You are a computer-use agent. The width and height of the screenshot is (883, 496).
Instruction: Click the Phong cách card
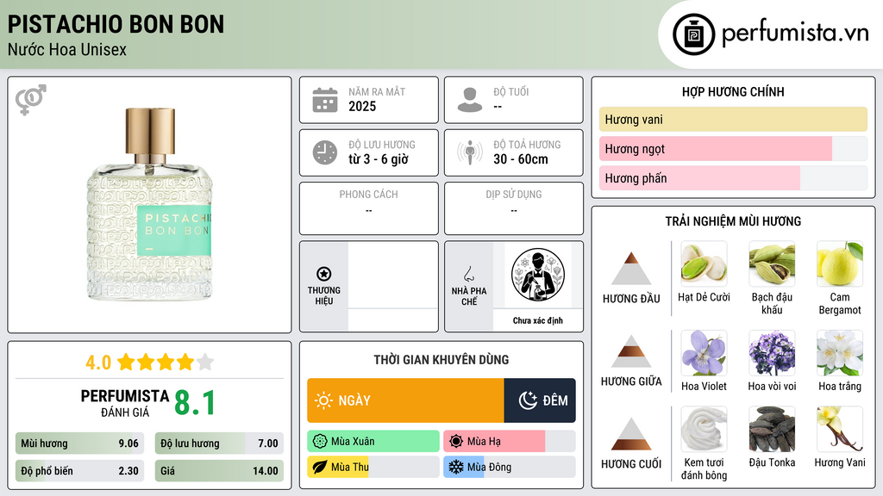[x=369, y=208]
